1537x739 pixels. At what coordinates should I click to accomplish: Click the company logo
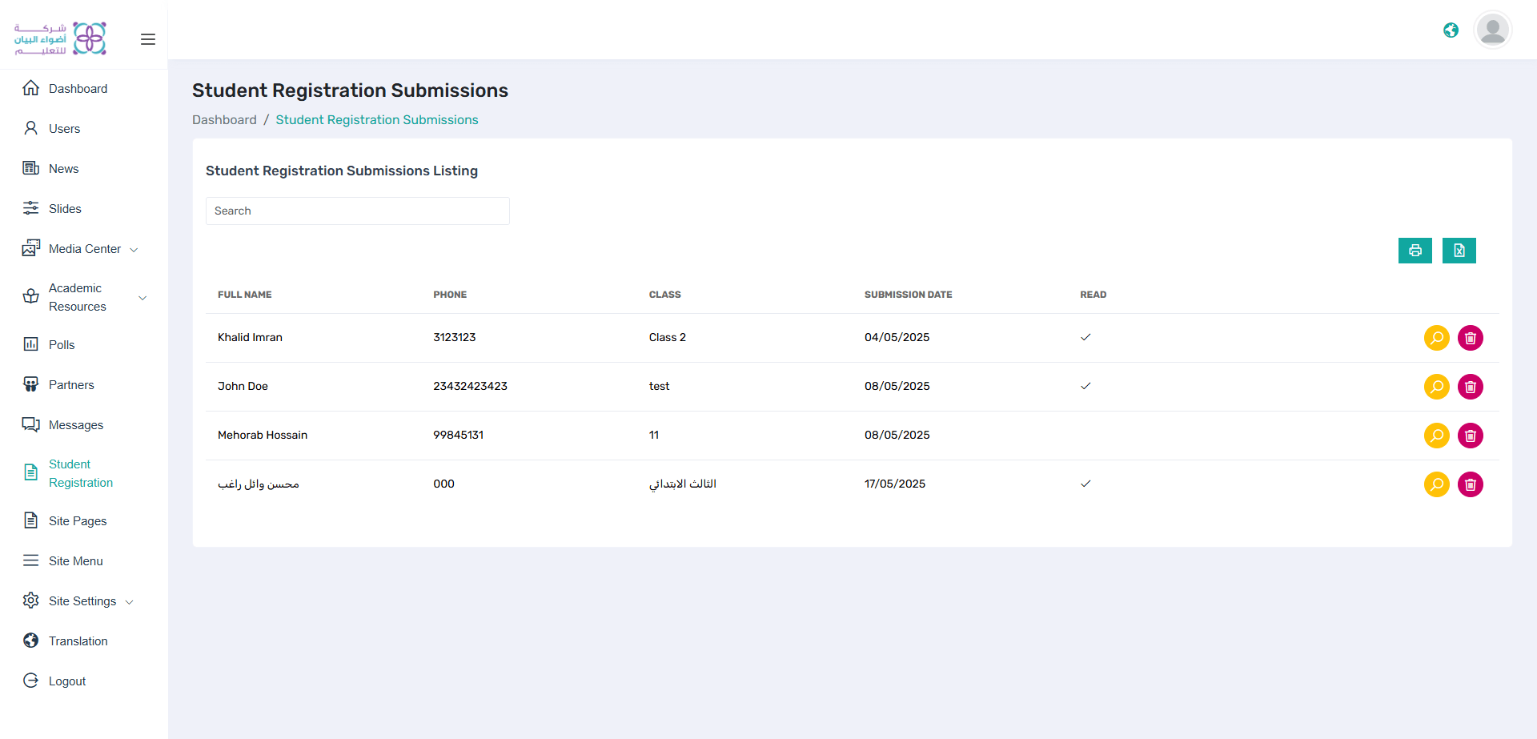tap(60, 38)
